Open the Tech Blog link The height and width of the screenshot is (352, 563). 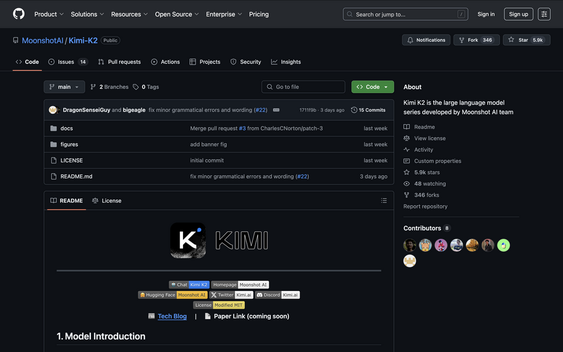[172, 316]
